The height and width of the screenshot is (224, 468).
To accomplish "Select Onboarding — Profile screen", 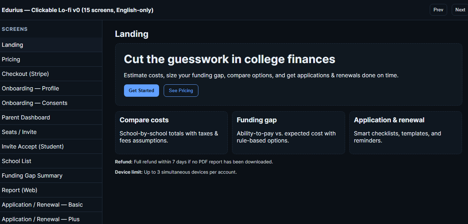I will 51,89.
